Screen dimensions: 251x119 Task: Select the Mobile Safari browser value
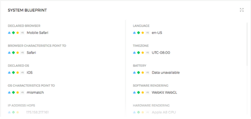(38, 33)
